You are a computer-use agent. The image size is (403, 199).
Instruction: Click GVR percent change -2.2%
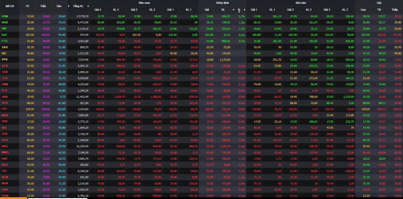(x=241, y=190)
